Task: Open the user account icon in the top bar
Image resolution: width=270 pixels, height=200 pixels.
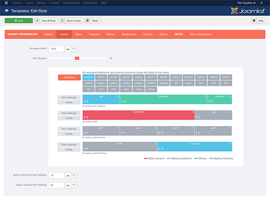Action: 261,3
